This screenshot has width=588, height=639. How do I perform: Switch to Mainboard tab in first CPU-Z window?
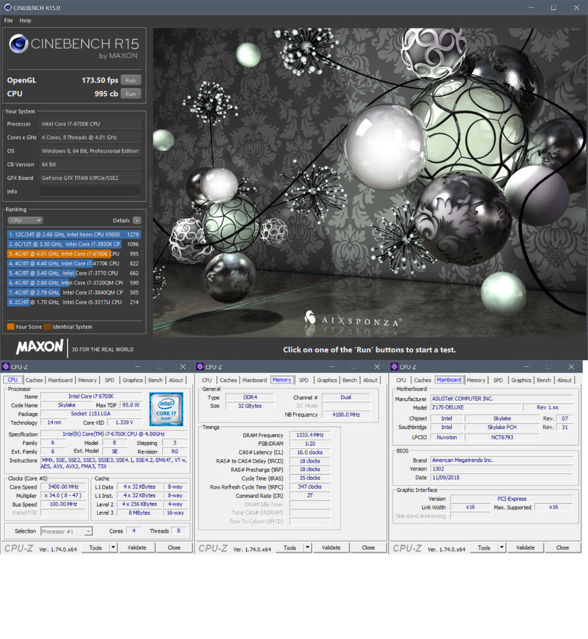coord(60,380)
